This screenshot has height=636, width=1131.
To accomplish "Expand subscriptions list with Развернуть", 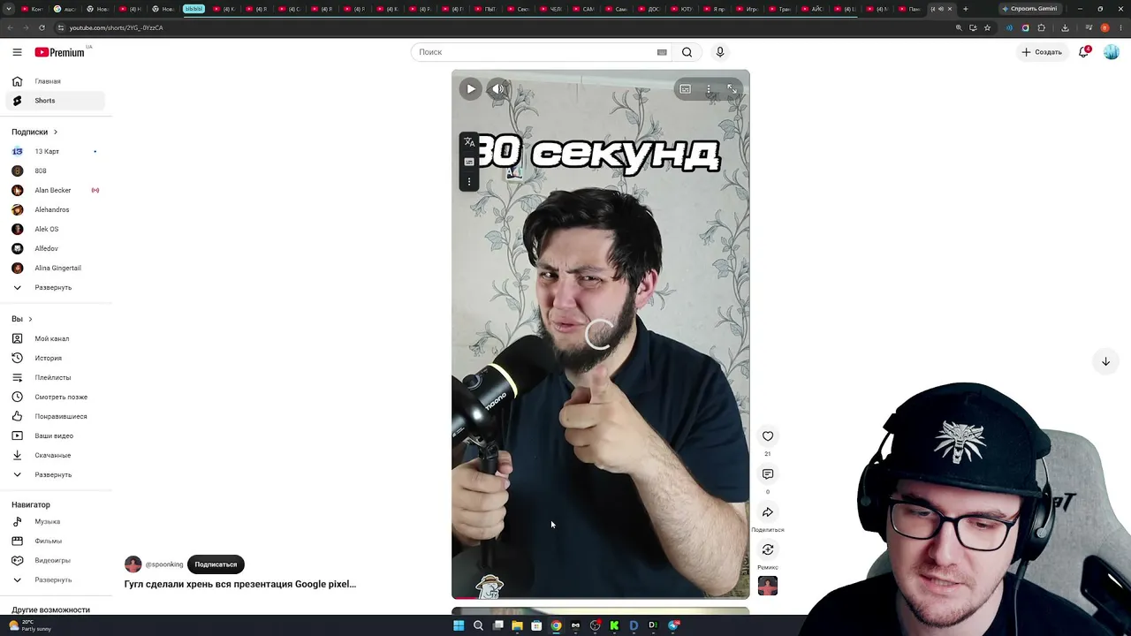I will (x=55, y=287).
